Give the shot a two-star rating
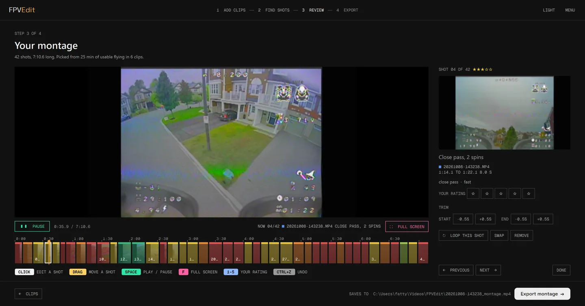This screenshot has width=585, height=306. click(487, 194)
